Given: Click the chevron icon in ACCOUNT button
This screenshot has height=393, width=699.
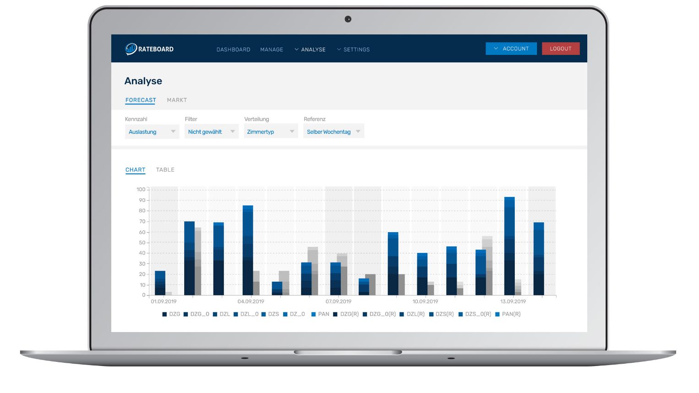Looking at the screenshot, I should [496, 49].
